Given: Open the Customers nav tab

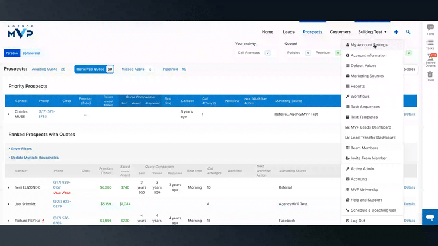Looking at the screenshot, I should click(x=340, y=32).
